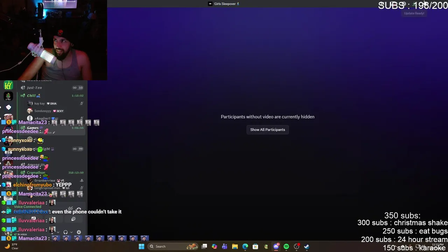Disconnect from voice with the phone icon
Image resolution: width=448 pixels, height=252 pixels.
coord(79,209)
